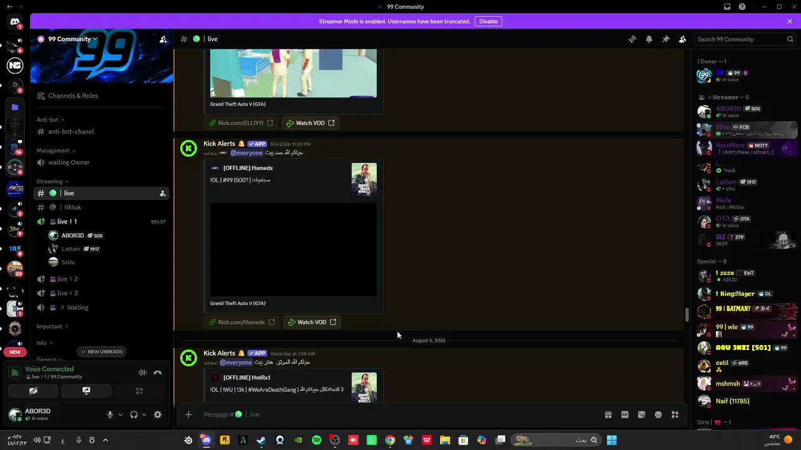
Task: Open the Threads icon in channel header
Action: pyautogui.click(x=632, y=39)
